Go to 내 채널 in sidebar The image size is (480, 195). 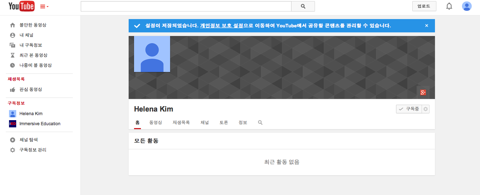(26, 35)
